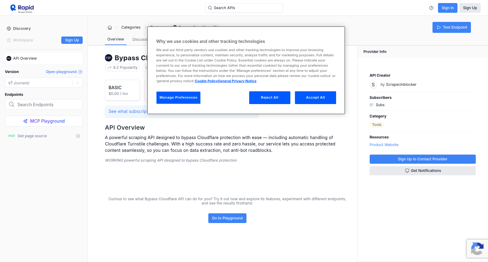Open the Product Website link

click(x=384, y=145)
